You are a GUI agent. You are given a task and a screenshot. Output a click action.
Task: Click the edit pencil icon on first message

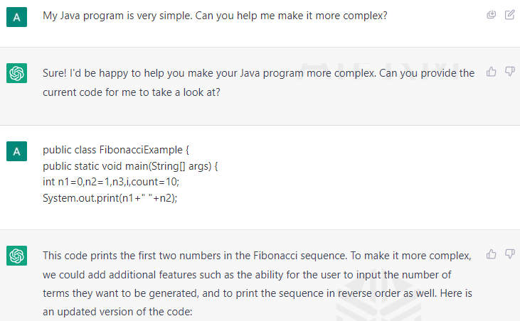click(x=510, y=15)
